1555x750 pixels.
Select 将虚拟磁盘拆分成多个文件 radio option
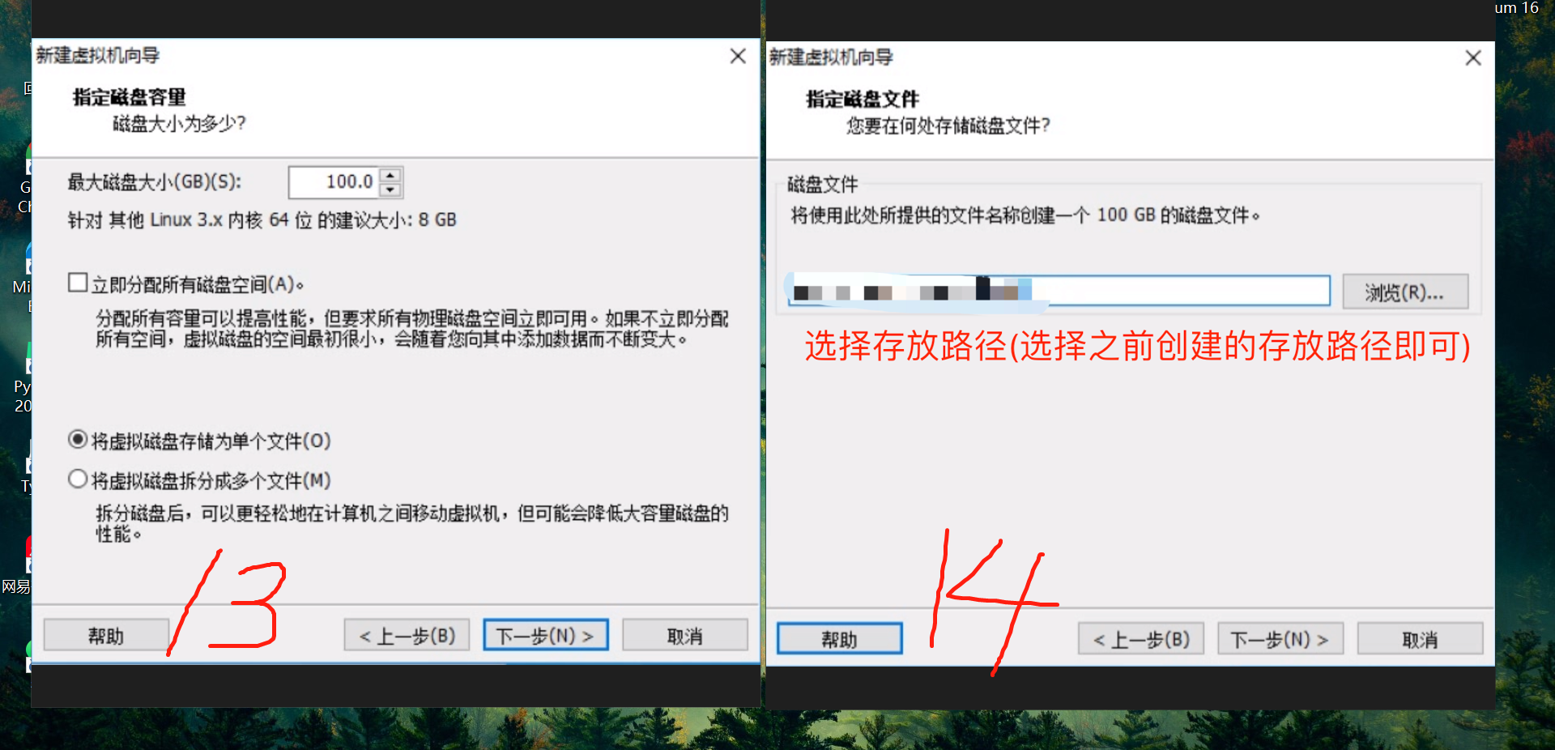[78, 479]
